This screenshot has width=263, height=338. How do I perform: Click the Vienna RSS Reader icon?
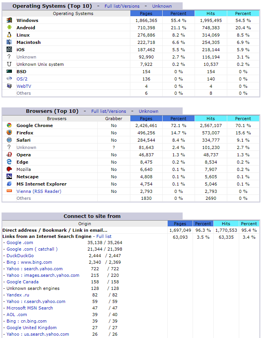[9, 191]
